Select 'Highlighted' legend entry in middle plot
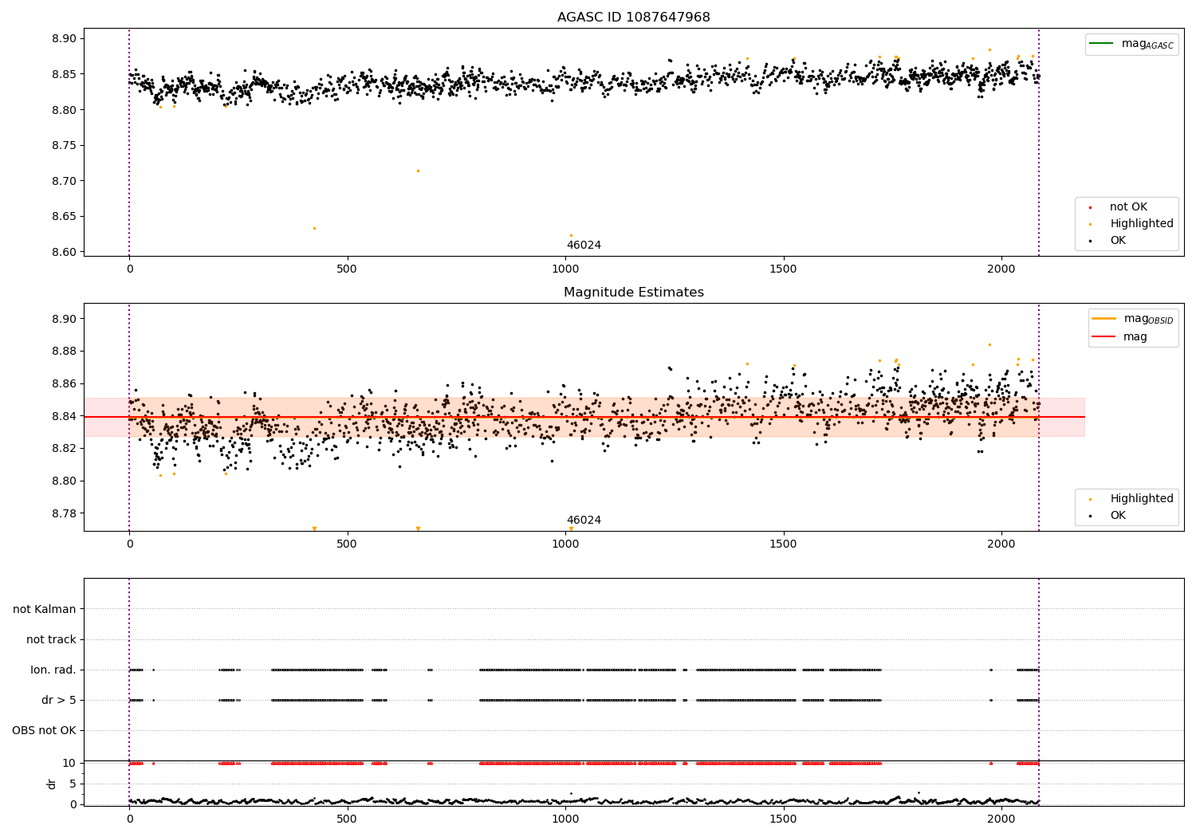Image resolution: width=1196 pixels, height=837 pixels. [1132, 499]
